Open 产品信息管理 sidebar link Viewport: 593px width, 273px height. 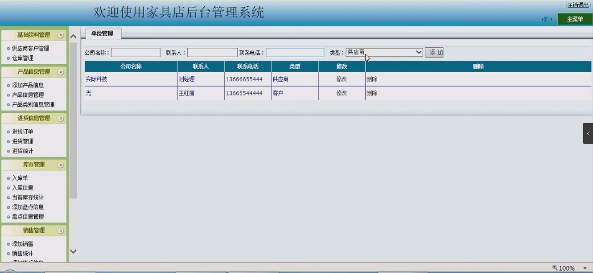click(x=28, y=95)
